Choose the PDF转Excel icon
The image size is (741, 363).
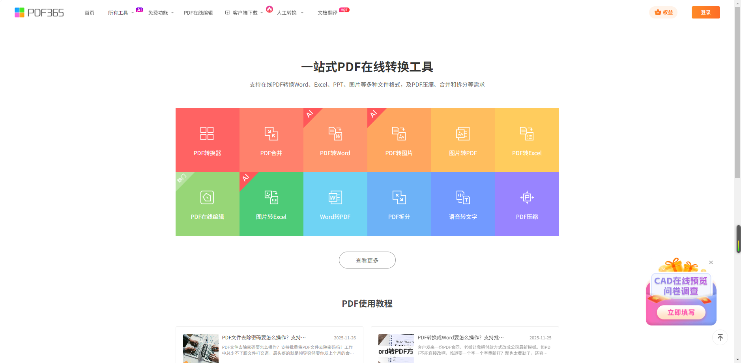click(x=527, y=133)
